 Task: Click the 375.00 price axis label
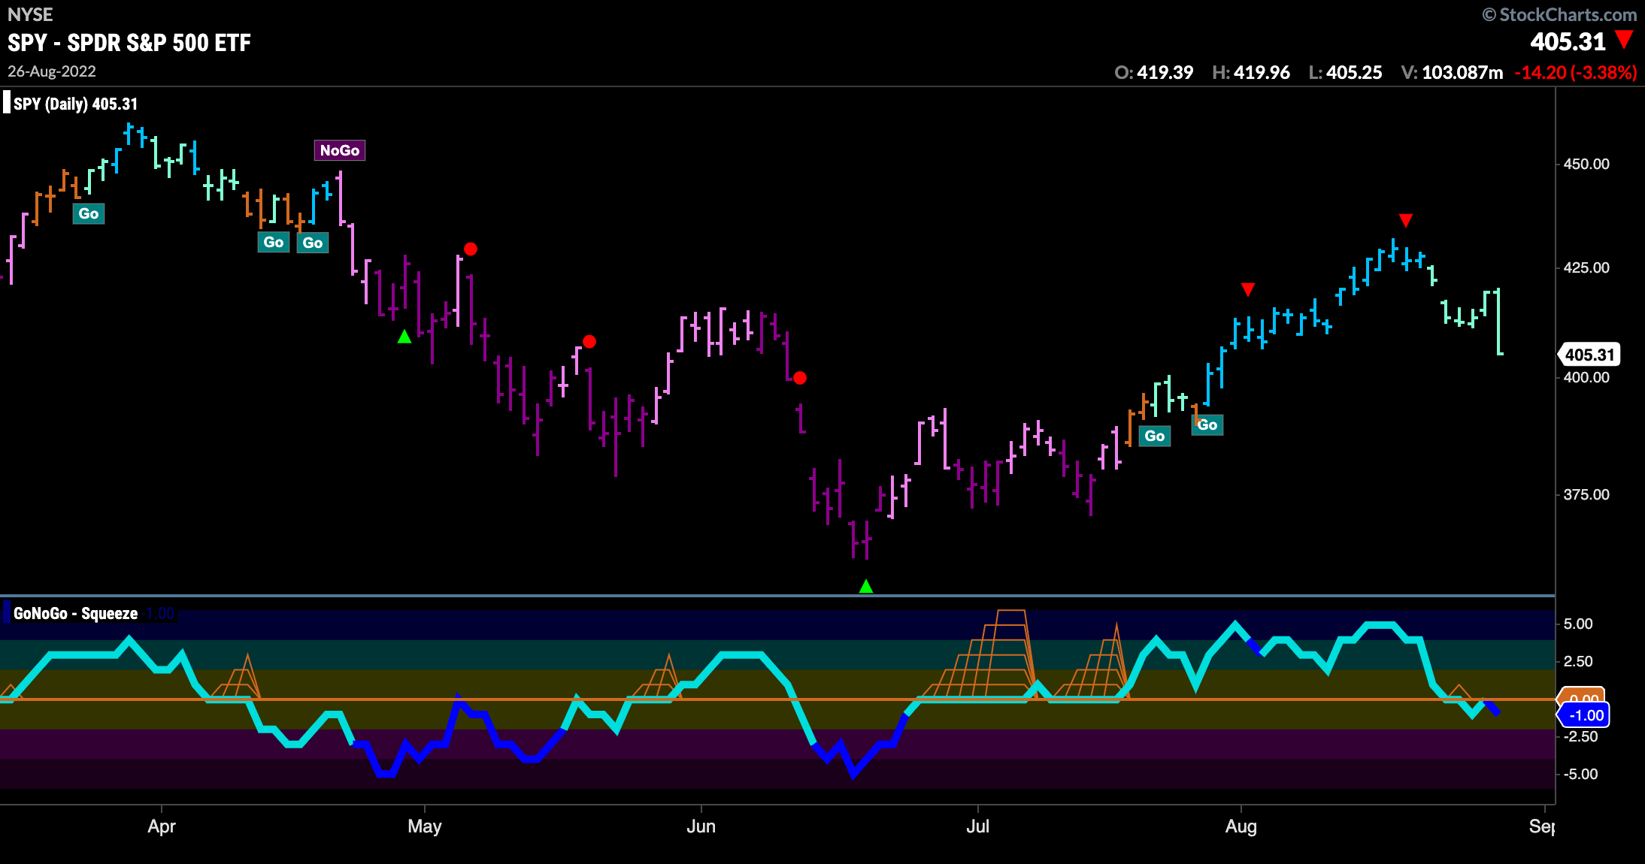click(1586, 494)
